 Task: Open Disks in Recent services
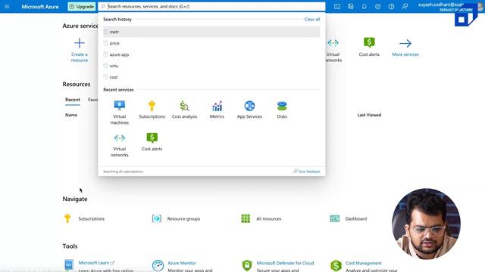click(x=282, y=110)
